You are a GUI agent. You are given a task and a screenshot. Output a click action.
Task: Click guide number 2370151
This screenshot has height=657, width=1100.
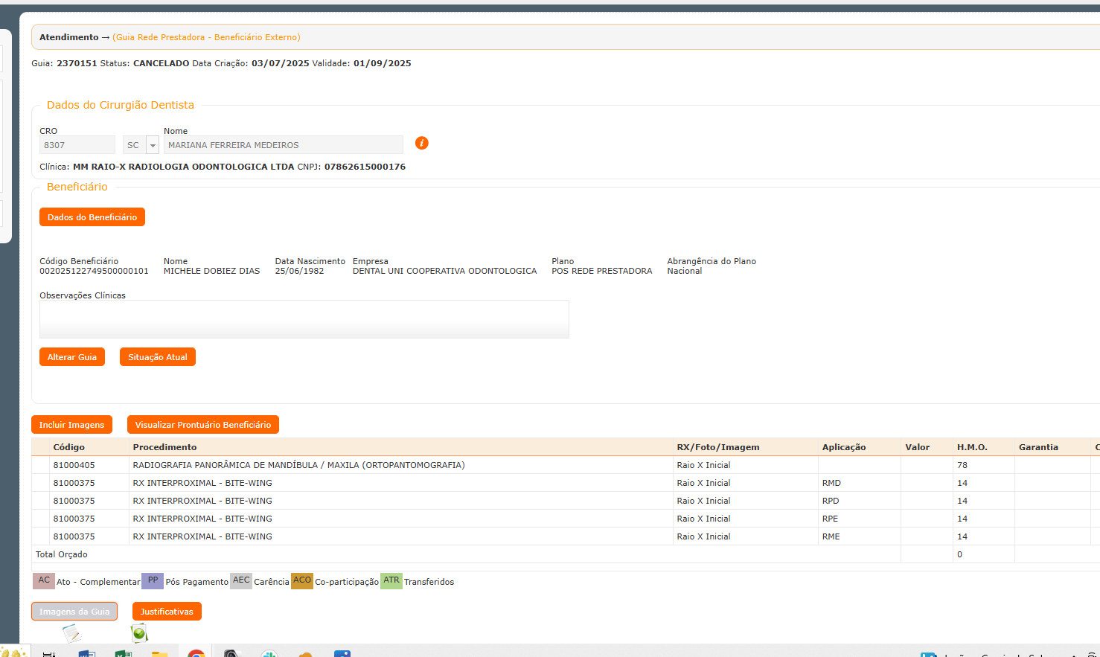point(77,63)
